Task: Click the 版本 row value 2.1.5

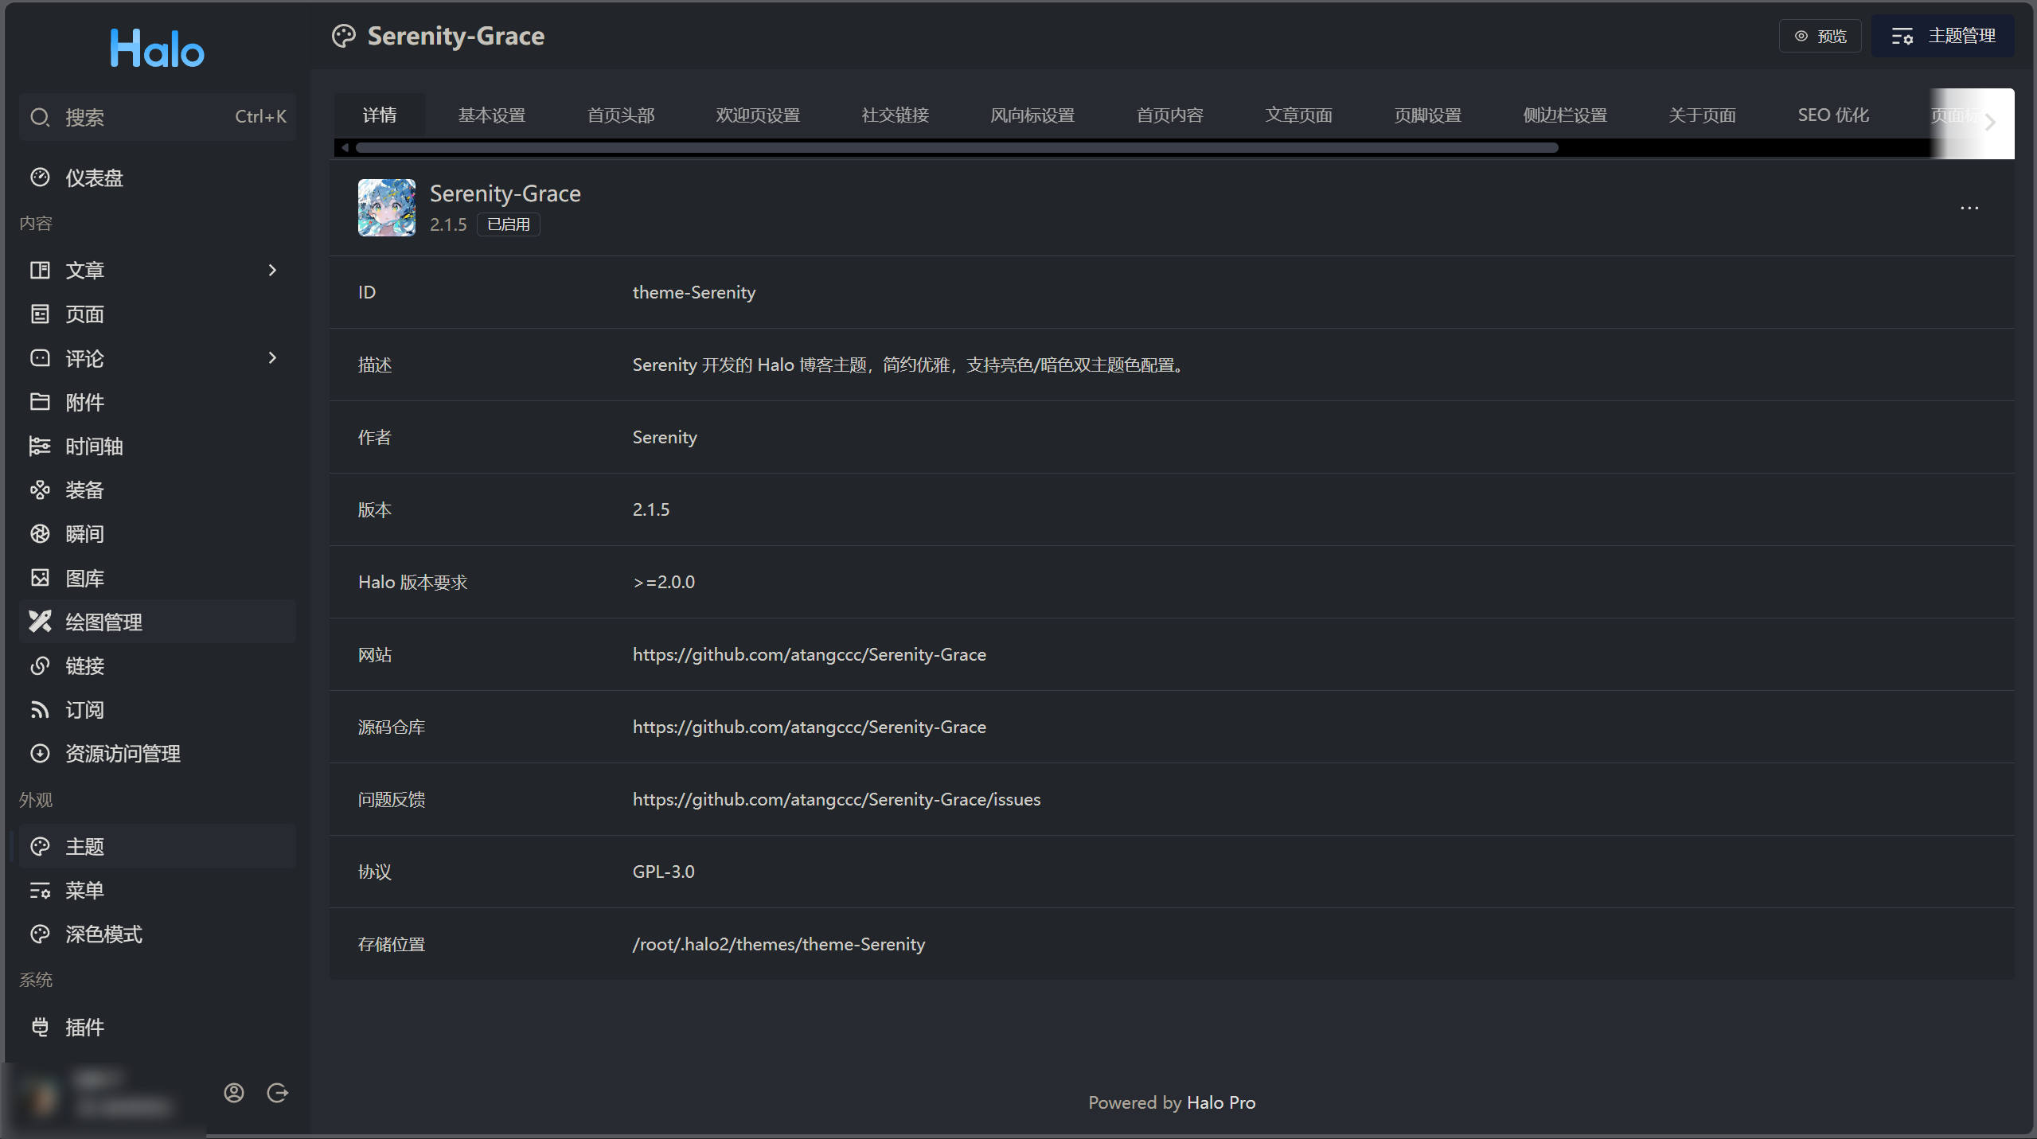Action: [x=651, y=509]
